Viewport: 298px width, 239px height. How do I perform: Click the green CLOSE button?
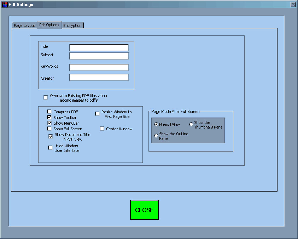145,210
